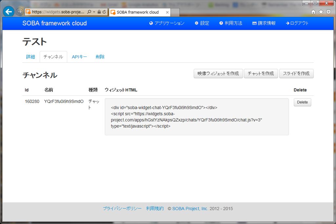Click the 種類 column header
336x224 pixels.
93,90
